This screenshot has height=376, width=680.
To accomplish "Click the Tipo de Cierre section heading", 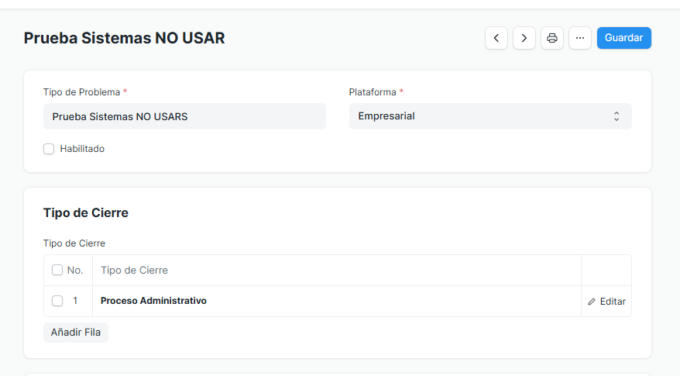I will pos(86,212).
